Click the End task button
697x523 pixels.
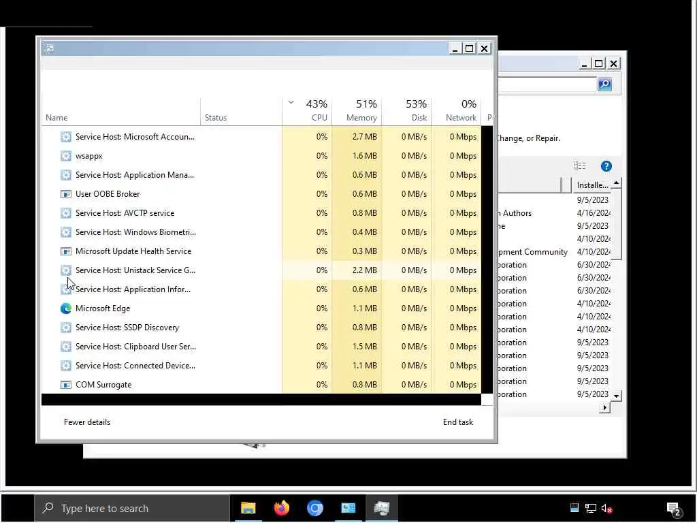tap(458, 422)
